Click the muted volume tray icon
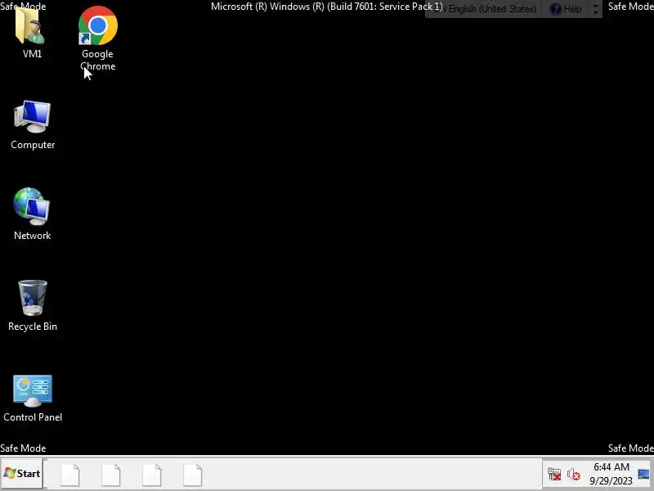Screen dimensions: 654x491 pos(574,475)
